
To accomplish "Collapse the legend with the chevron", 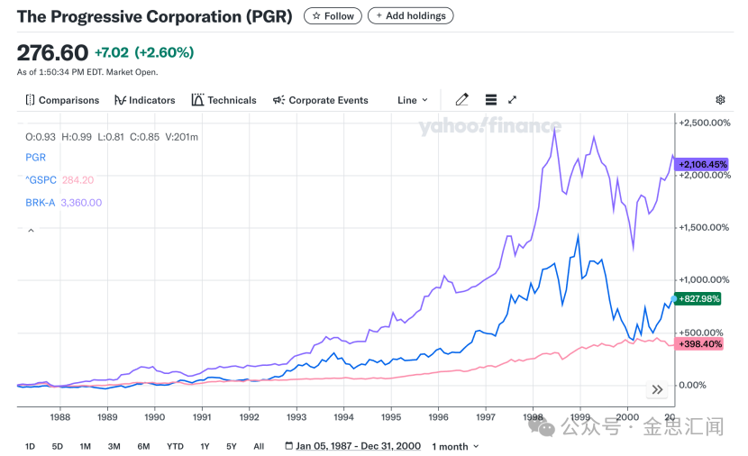I will click(31, 231).
